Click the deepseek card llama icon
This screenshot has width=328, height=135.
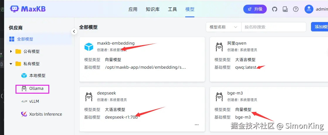[89, 97]
